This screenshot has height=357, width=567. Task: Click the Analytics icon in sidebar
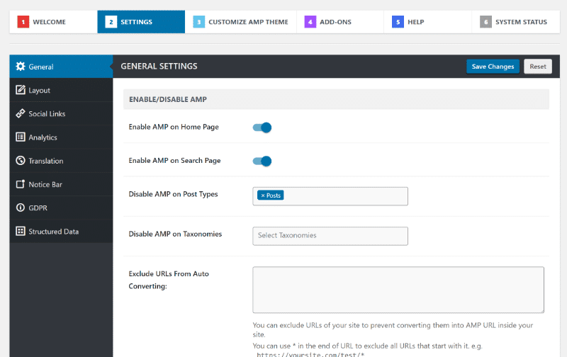click(x=21, y=137)
